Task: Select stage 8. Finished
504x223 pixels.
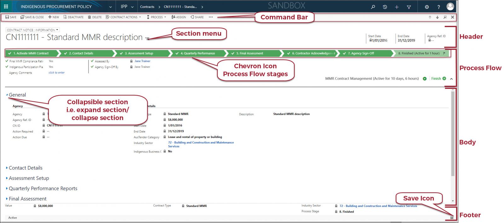Action: [x=421, y=53]
